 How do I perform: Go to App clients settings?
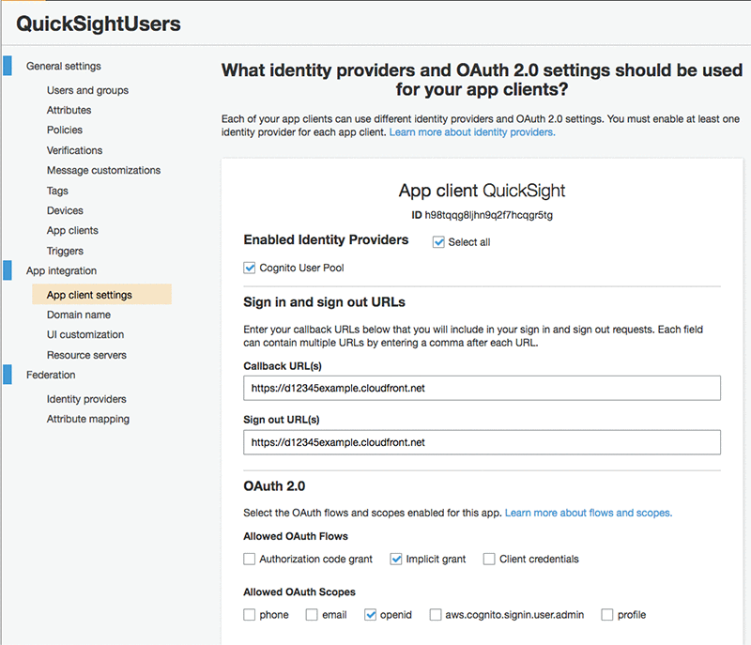(x=72, y=230)
